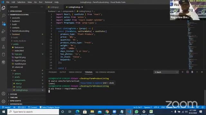This screenshot has width=206, height=115.
Task: Expand the backend folder
Action: tap(16, 21)
